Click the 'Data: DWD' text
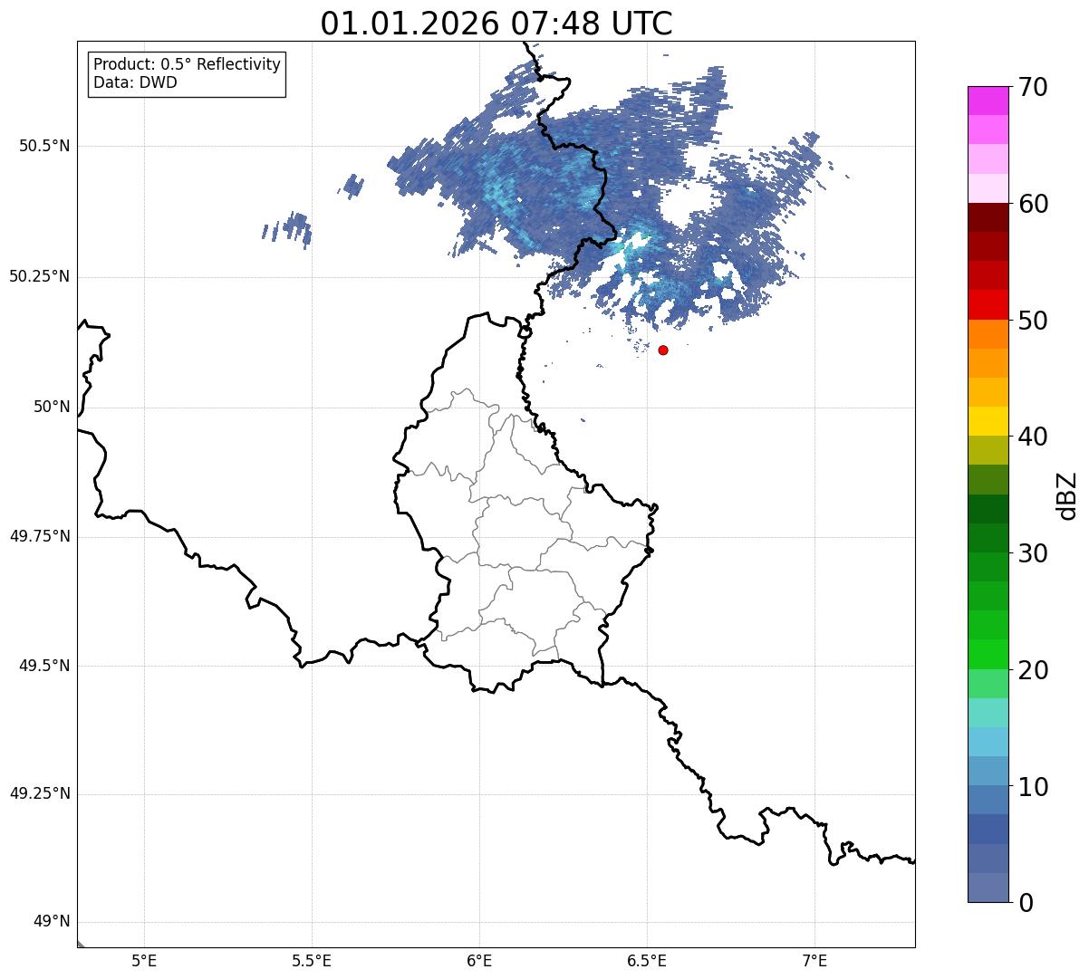The width and height of the screenshot is (1089, 979). [135, 82]
